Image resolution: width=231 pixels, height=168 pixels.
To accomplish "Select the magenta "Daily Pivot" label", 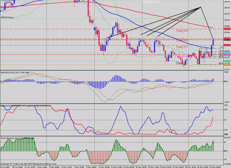I will (182, 57).
